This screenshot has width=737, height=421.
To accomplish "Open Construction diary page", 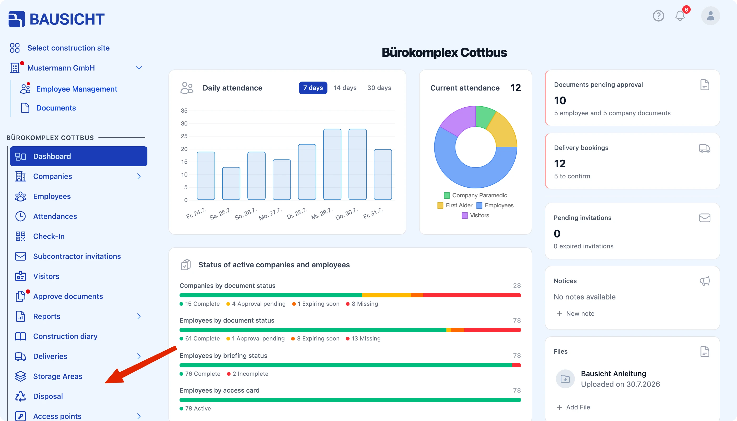I will (65, 336).
